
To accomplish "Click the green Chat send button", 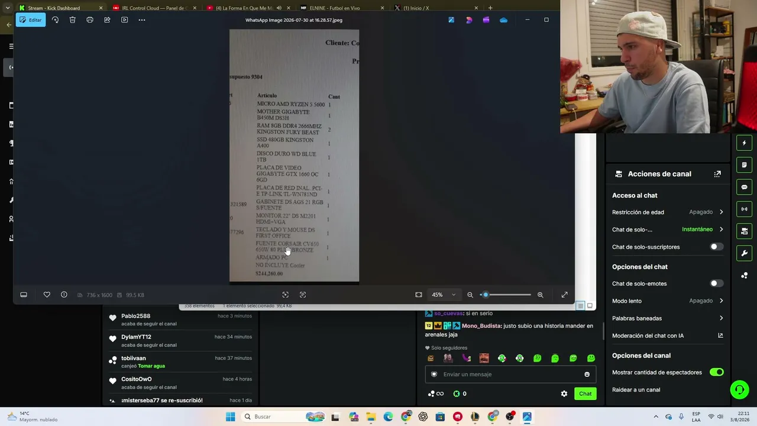I will point(585,393).
